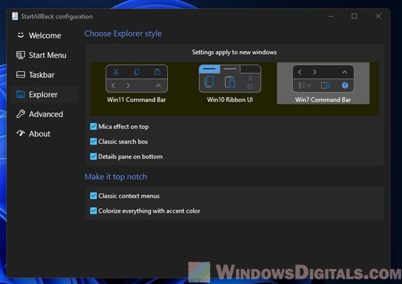Click the About gauge icon
Screen dimensions: 402x284
[x=21, y=133]
